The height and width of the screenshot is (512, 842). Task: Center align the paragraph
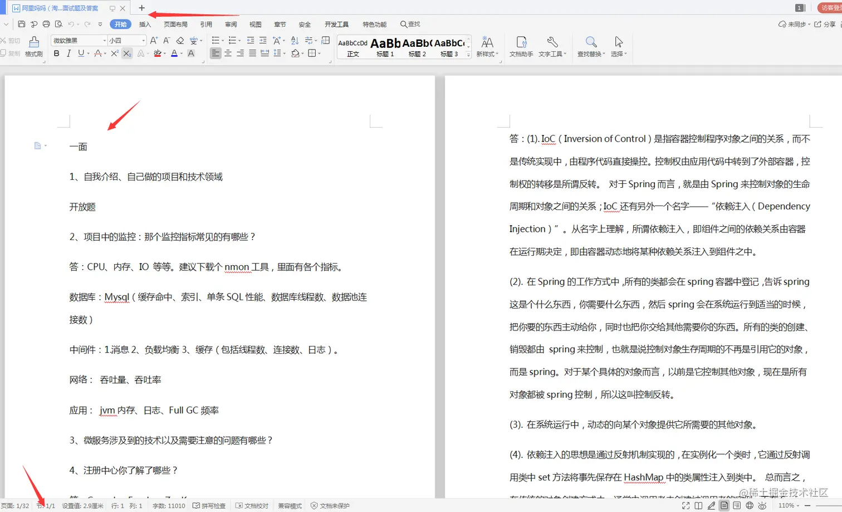[228, 53]
